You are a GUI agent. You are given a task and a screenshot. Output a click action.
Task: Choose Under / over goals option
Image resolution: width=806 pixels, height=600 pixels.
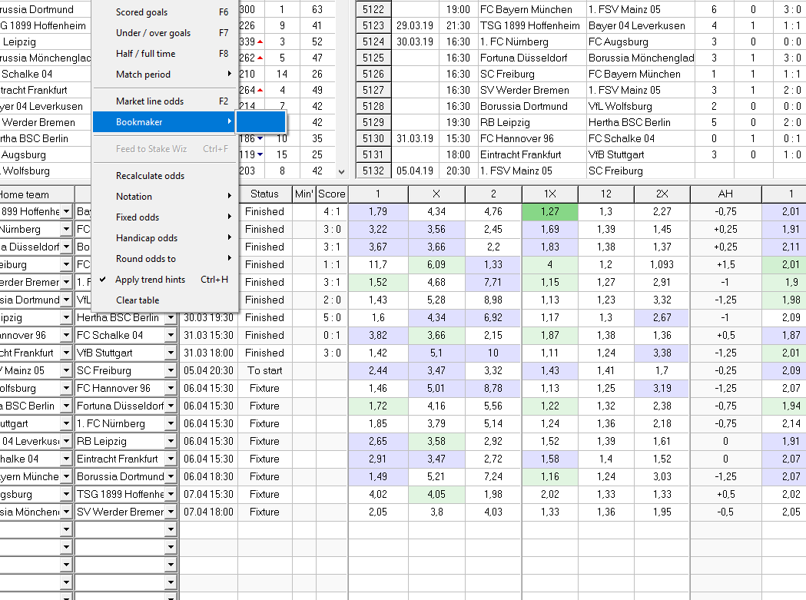point(165,33)
